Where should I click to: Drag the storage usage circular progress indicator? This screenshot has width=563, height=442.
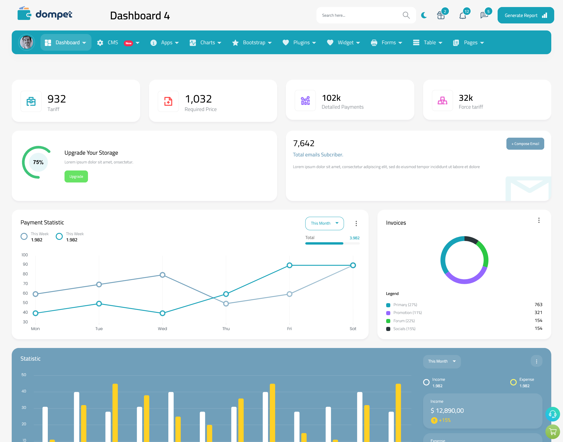(38, 162)
